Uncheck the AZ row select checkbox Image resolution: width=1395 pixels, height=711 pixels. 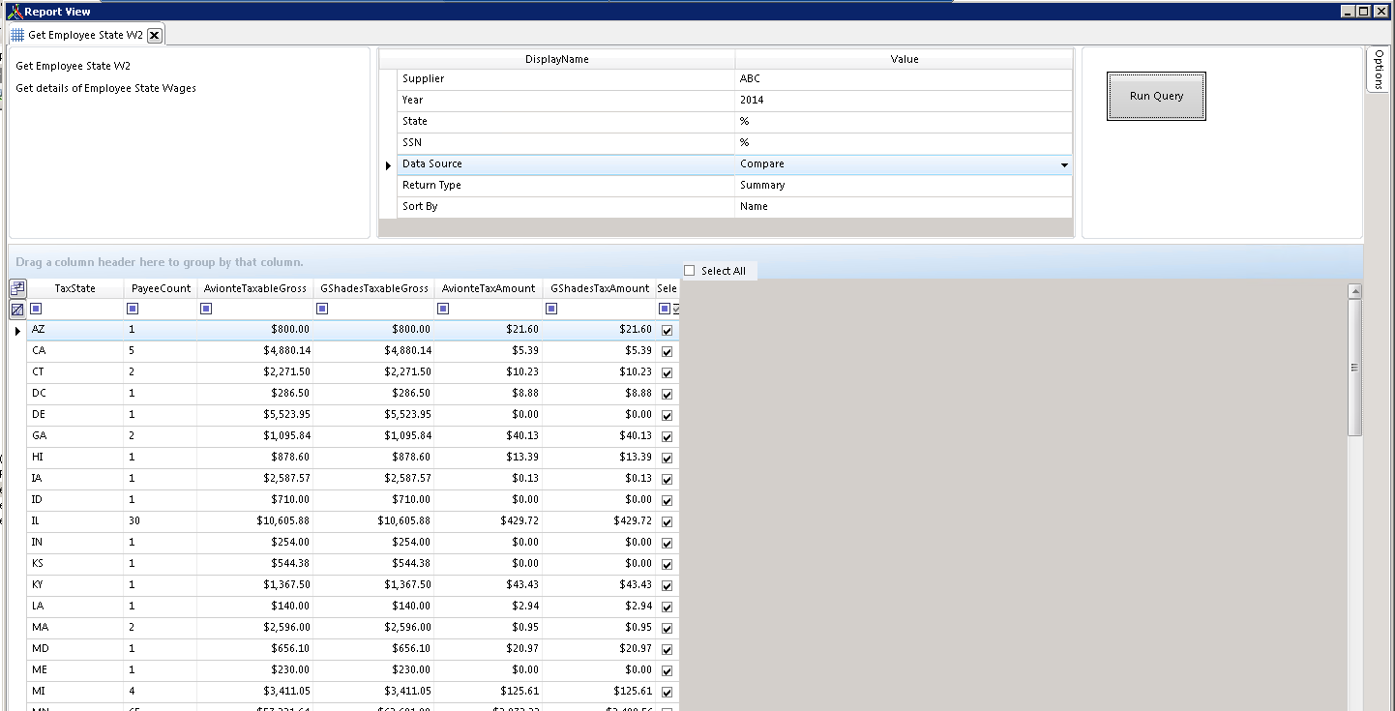point(667,331)
